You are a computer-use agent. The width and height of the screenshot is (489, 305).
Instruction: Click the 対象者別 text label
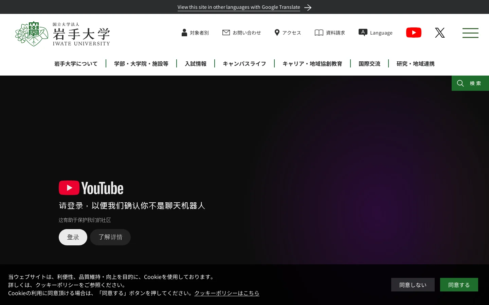tap(199, 33)
